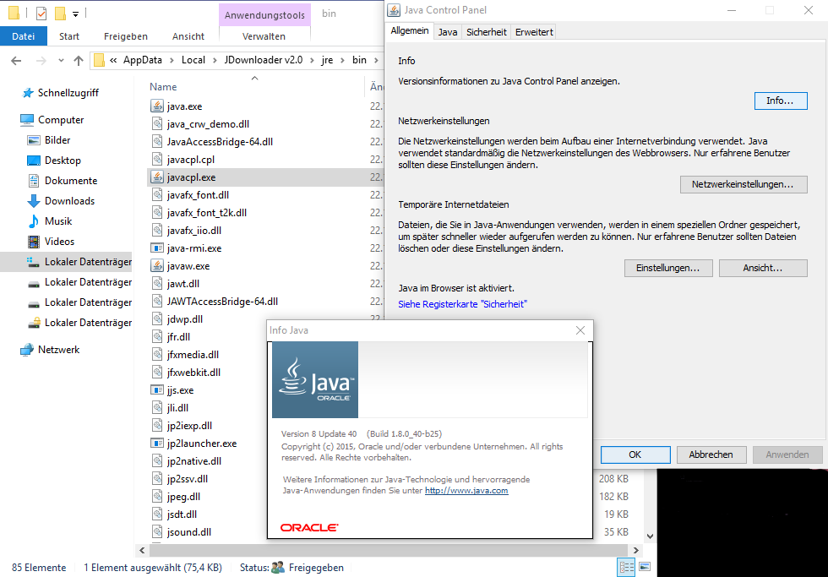Click the Downloads arrow icon

[34, 200]
